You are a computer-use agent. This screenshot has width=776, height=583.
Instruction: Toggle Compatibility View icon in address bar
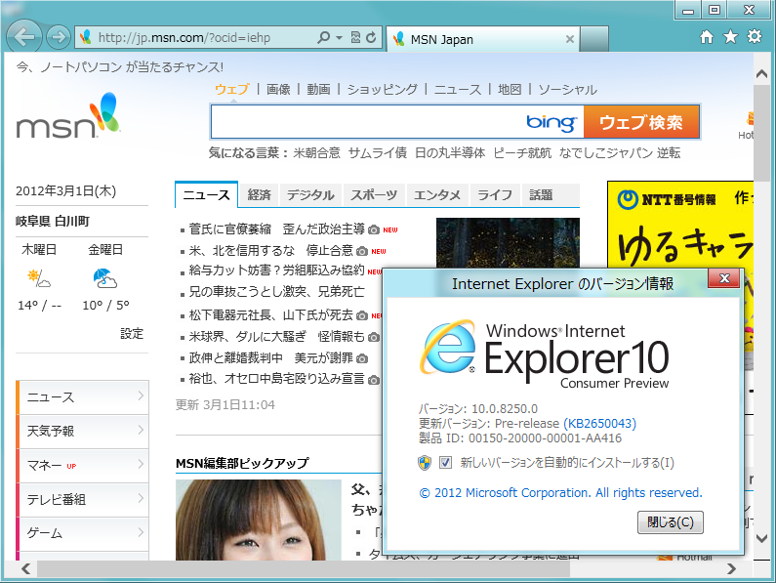coord(355,37)
